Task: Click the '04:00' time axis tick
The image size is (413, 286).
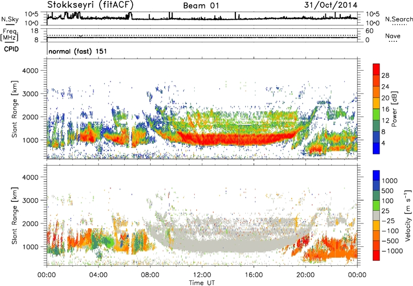Action: 98,275
